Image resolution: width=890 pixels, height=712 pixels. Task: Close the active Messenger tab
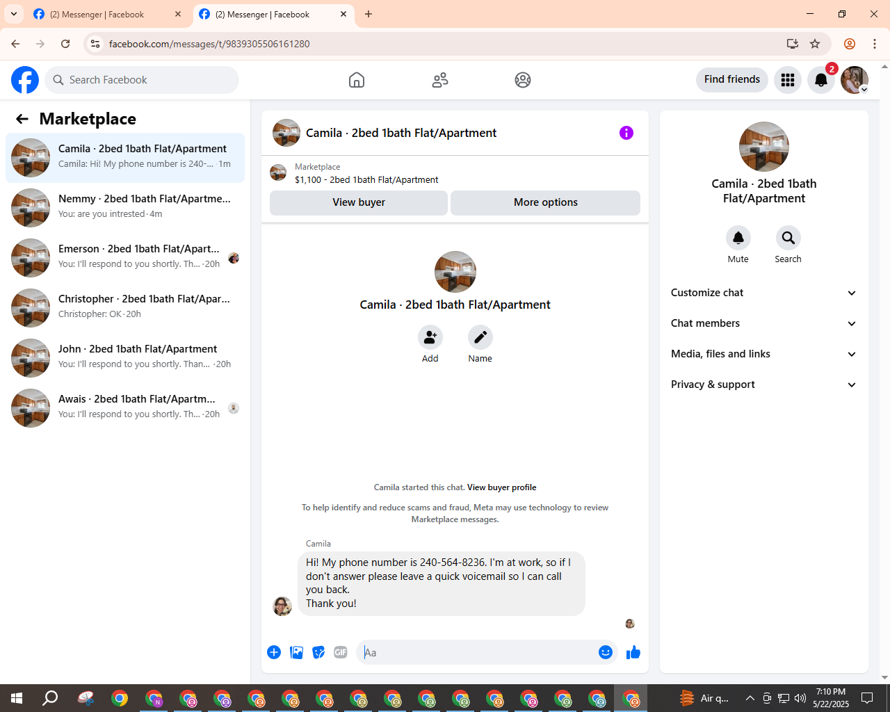coord(343,14)
